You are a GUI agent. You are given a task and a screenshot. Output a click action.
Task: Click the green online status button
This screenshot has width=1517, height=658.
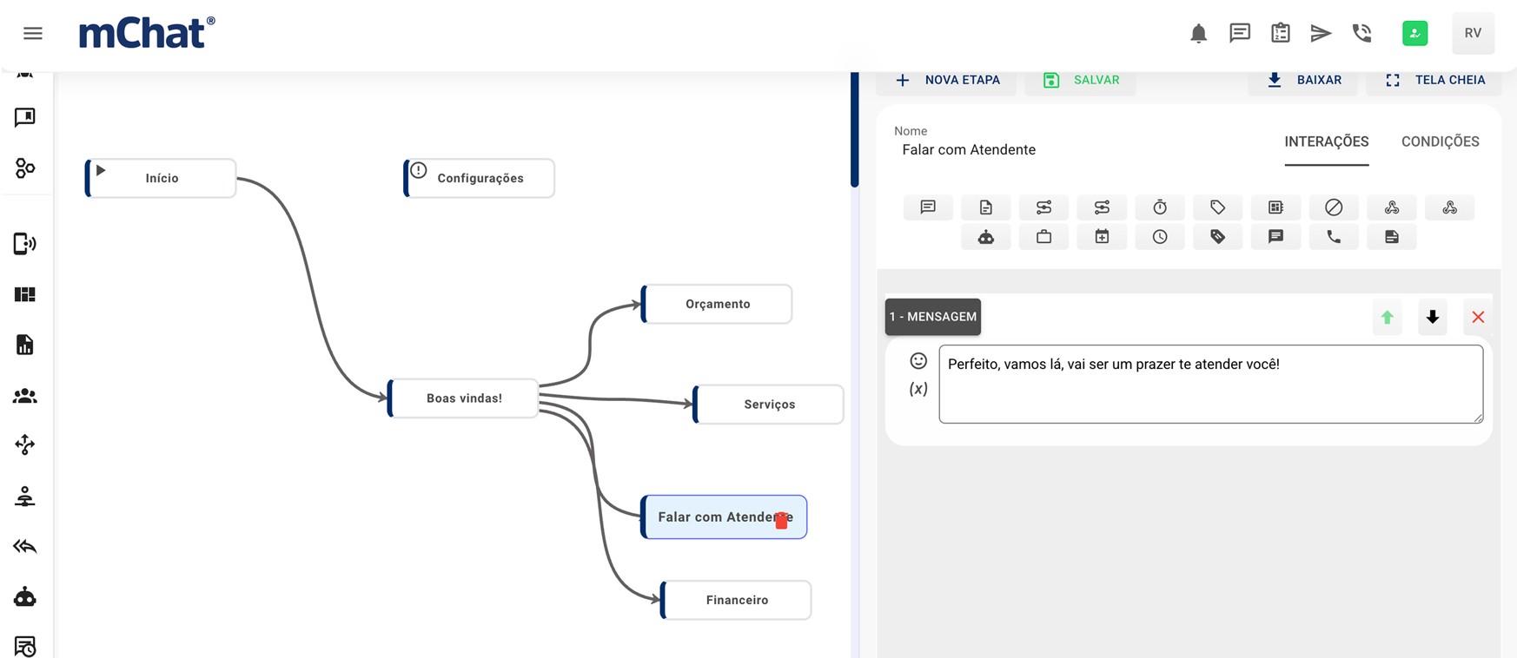[x=1414, y=33]
